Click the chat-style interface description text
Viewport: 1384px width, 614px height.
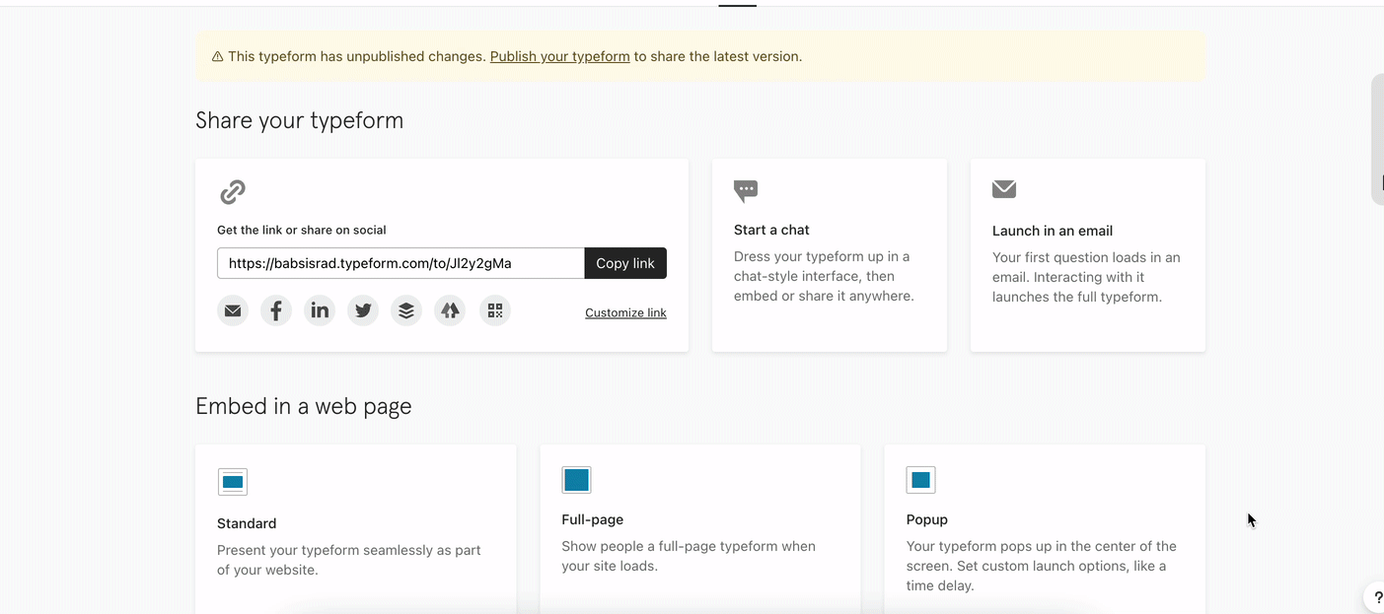pos(825,276)
